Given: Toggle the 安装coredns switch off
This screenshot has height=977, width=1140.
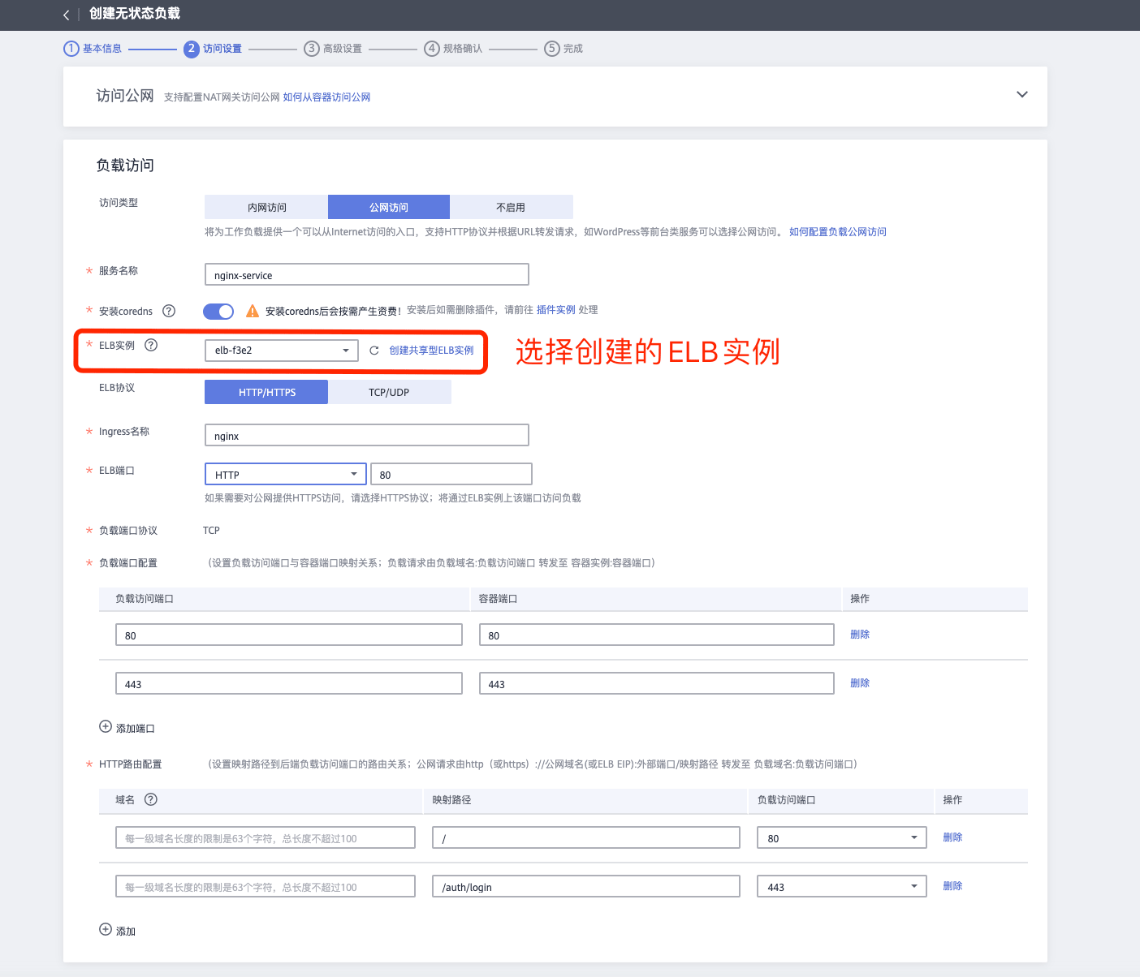Looking at the screenshot, I should point(218,312).
